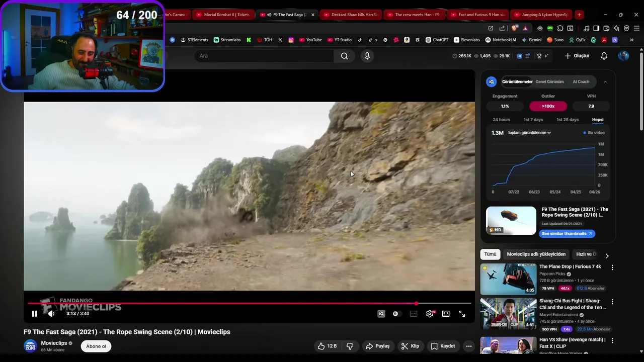The image size is (644, 362).
Task: Click the Oluştur create button
Action: click(577, 56)
